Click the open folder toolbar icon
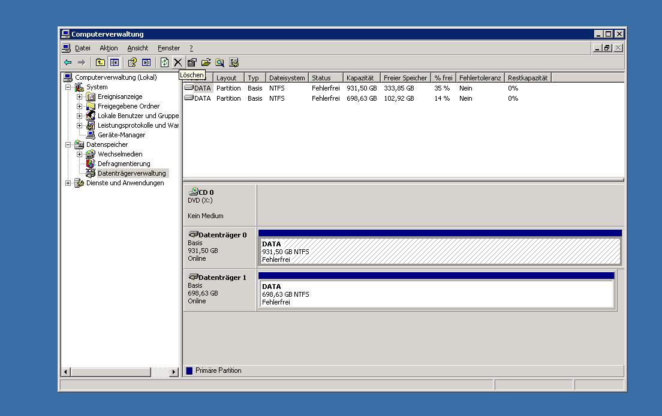This screenshot has height=416, width=662. coord(206,62)
